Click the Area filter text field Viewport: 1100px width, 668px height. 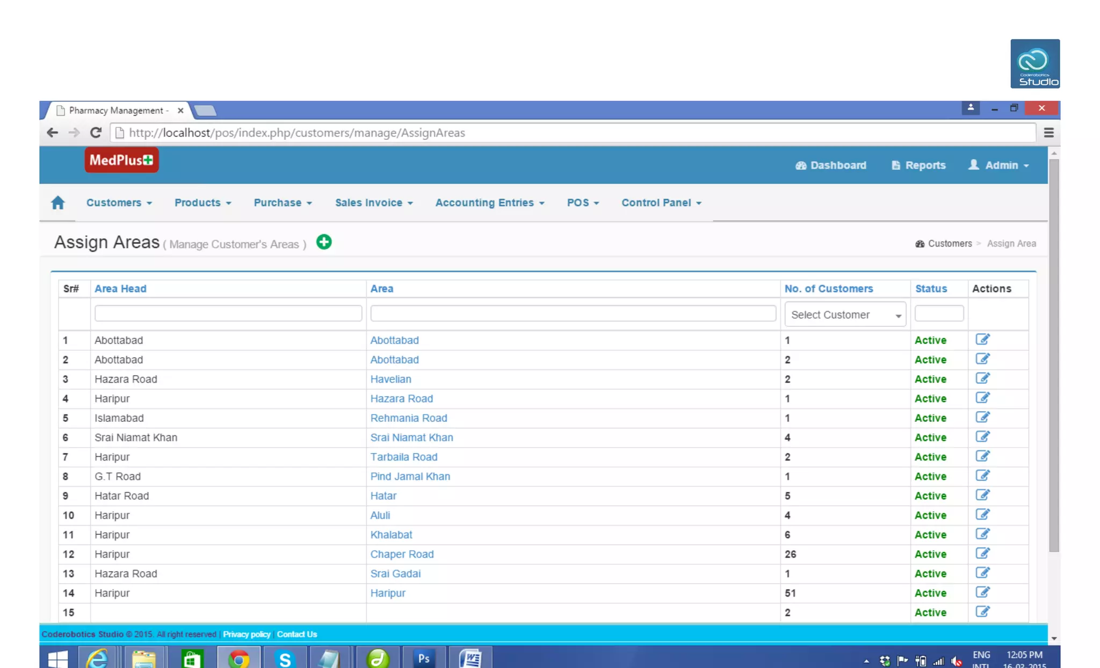click(x=573, y=313)
